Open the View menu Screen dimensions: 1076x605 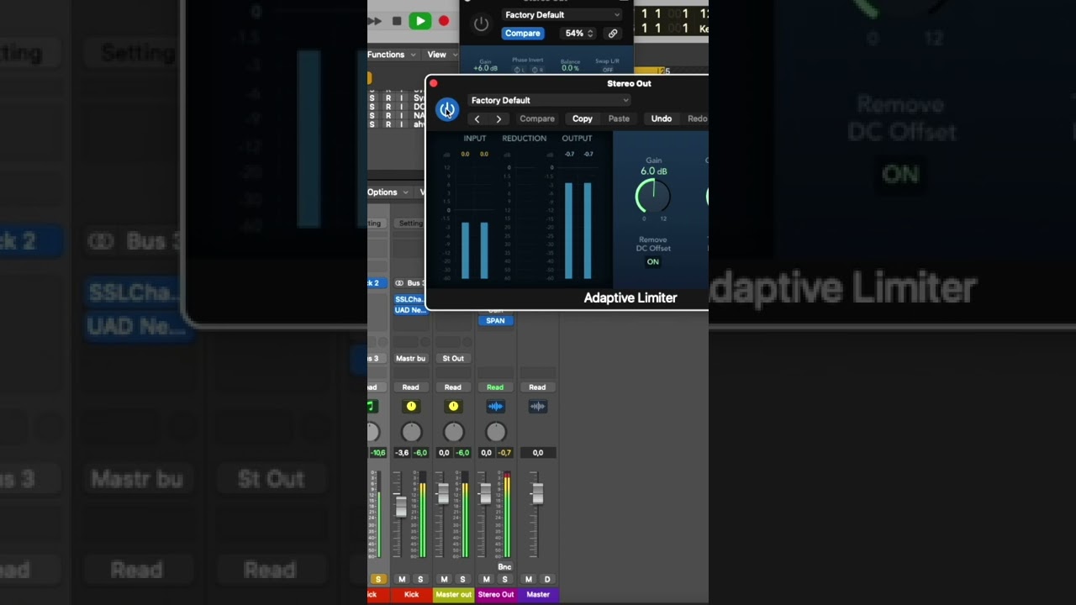pos(441,55)
